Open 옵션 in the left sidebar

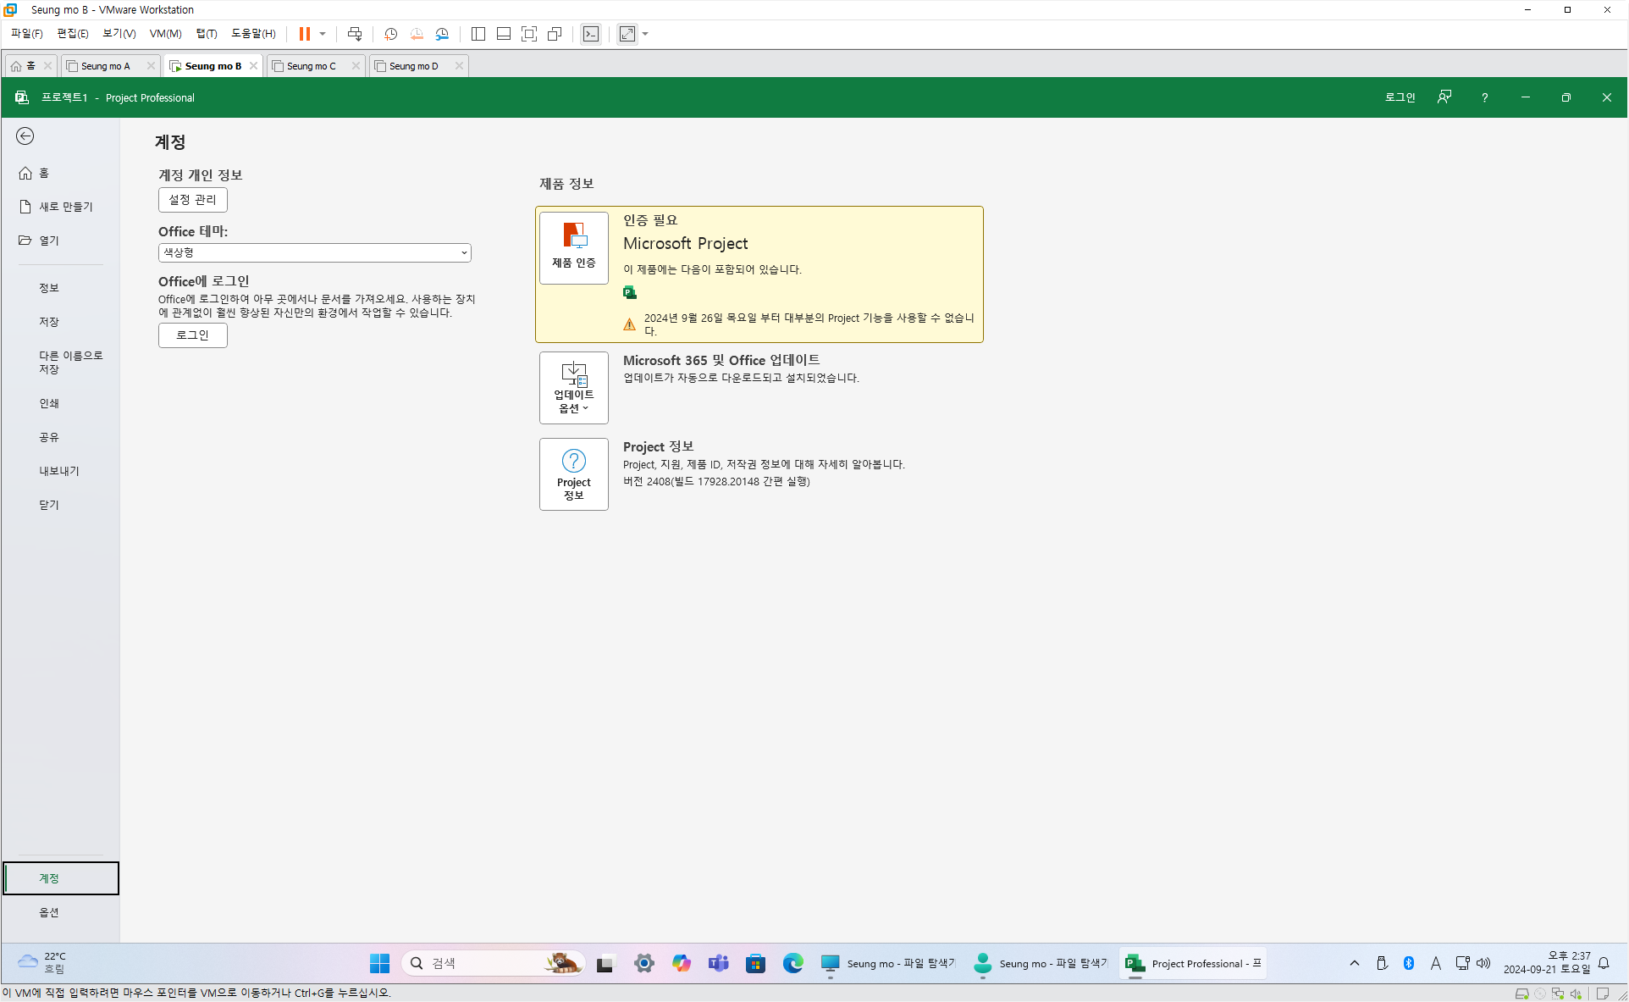click(x=49, y=912)
